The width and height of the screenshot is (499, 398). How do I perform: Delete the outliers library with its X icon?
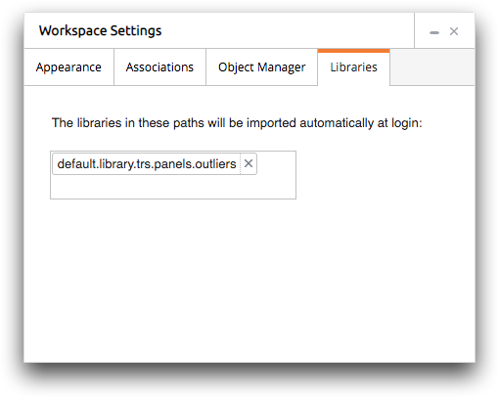click(249, 163)
